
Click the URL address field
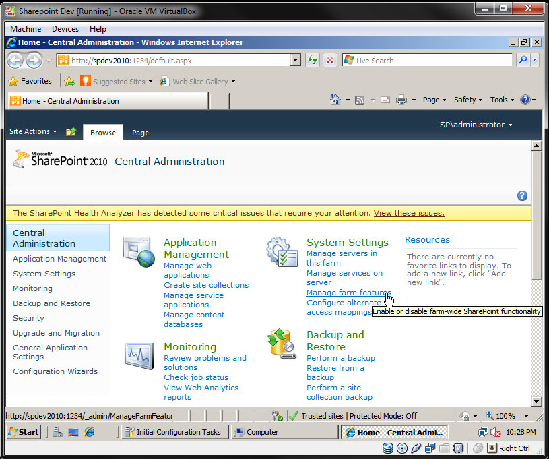(181, 60)
